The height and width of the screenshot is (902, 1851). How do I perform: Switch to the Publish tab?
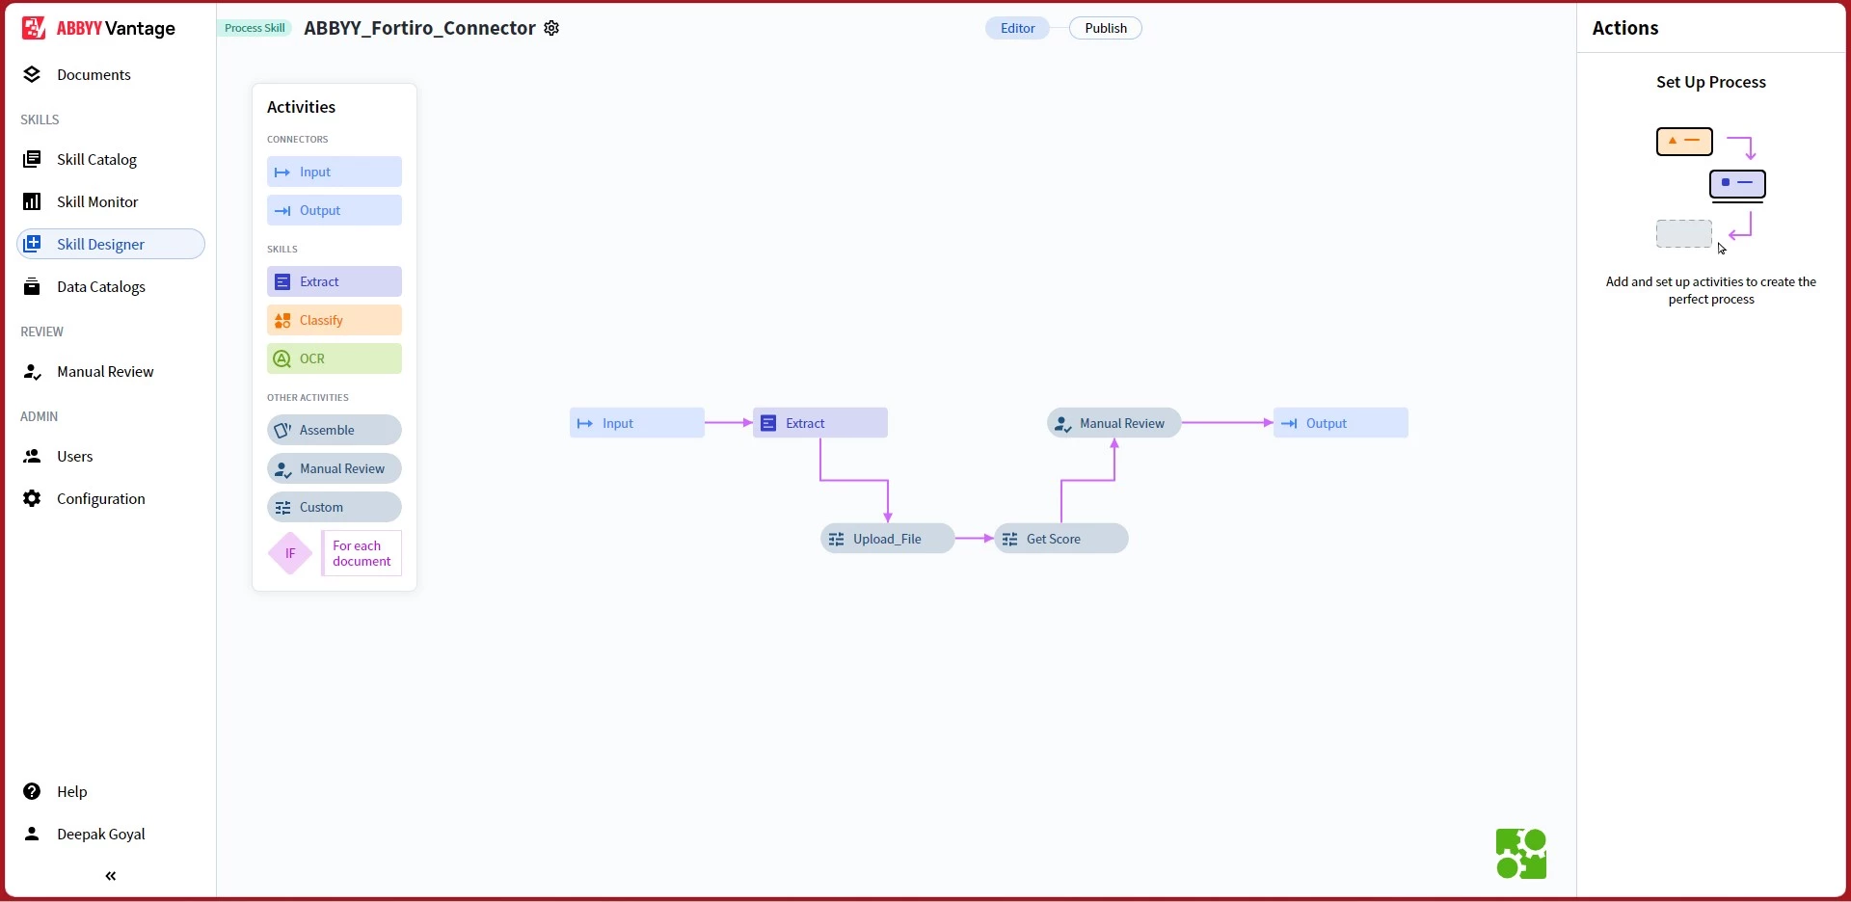click(1106, 29)
